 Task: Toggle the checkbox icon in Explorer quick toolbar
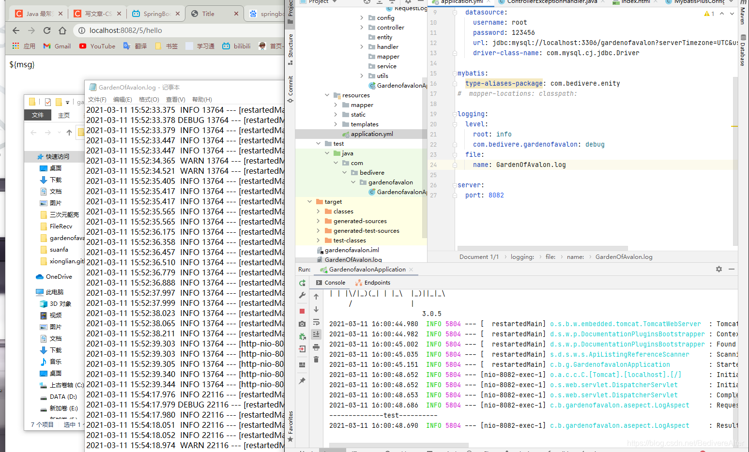[x=48, y=102]
